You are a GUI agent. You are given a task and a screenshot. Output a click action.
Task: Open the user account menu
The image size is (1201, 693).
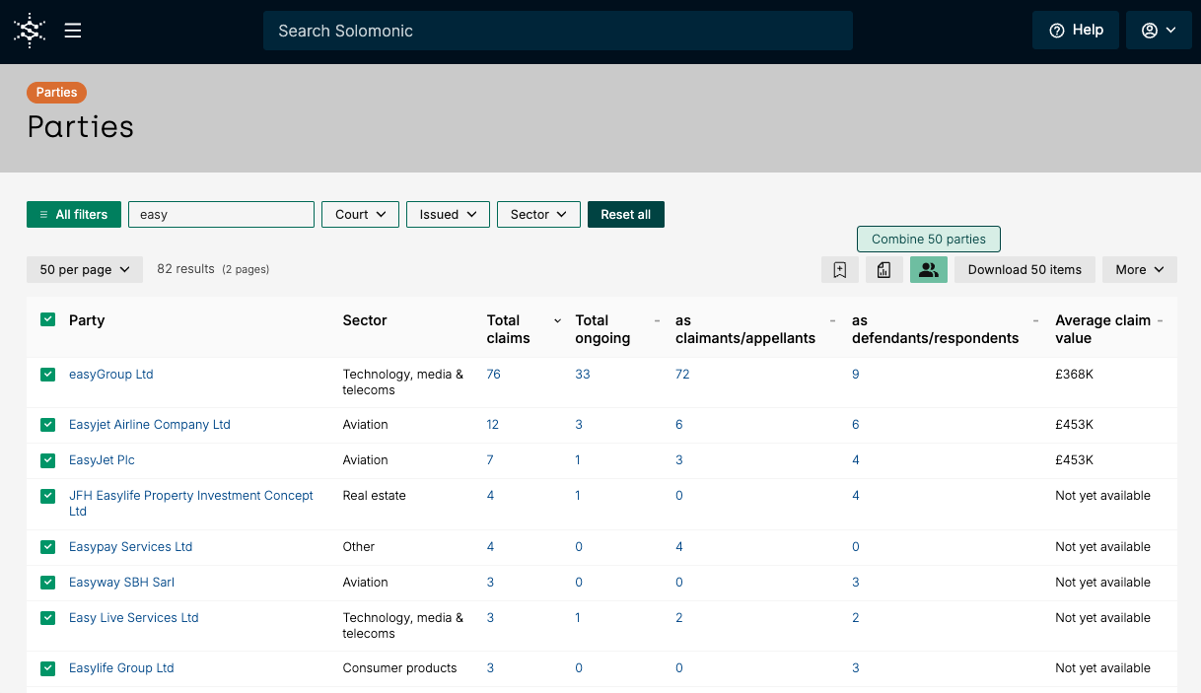pos(1159,31)
